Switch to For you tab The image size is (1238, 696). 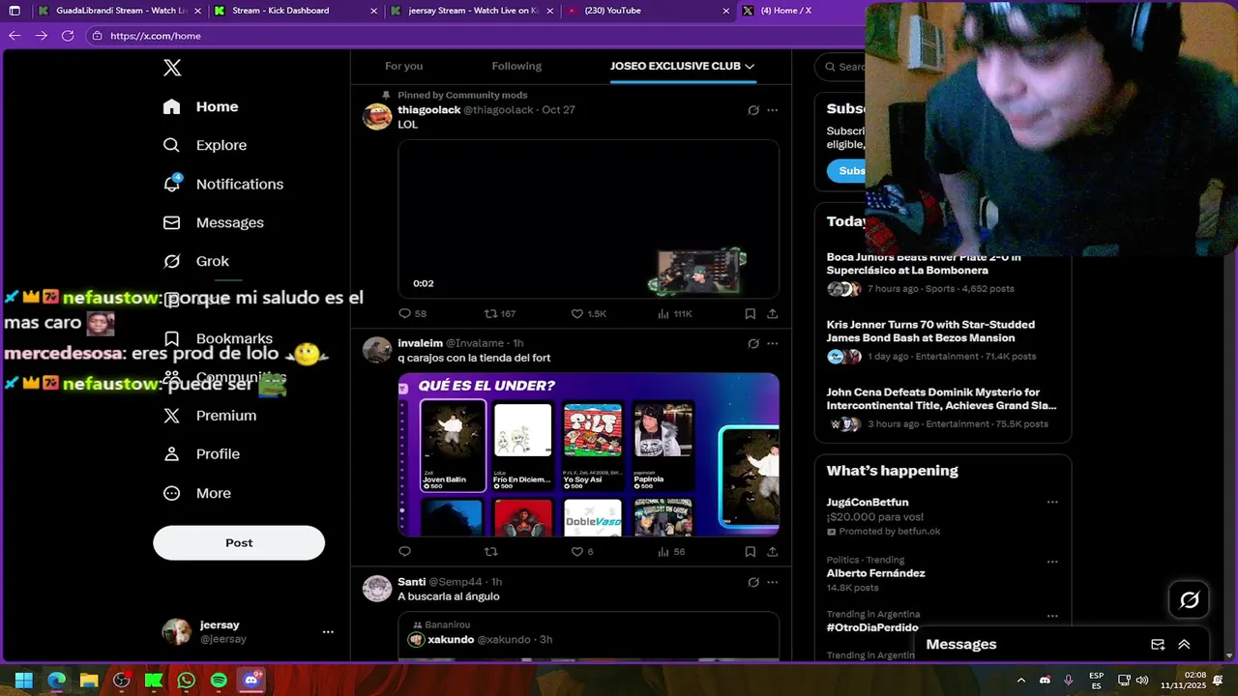404,66
